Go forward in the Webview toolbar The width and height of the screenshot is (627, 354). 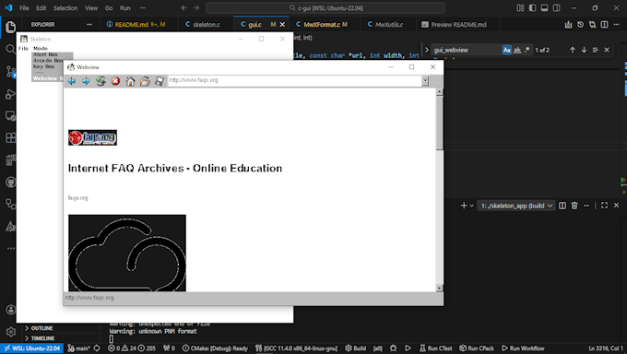(86, 81)
